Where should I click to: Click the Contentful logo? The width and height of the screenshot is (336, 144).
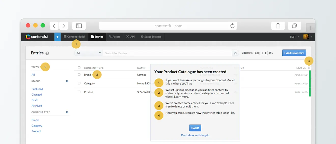click(x=37, y=37)
